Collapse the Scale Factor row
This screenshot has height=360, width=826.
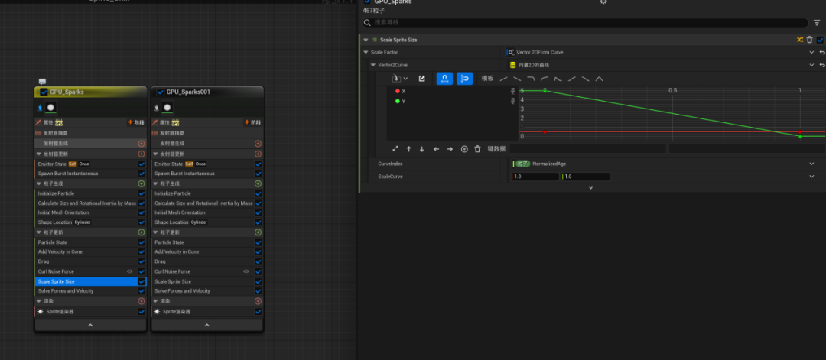[x=366, y=53]
